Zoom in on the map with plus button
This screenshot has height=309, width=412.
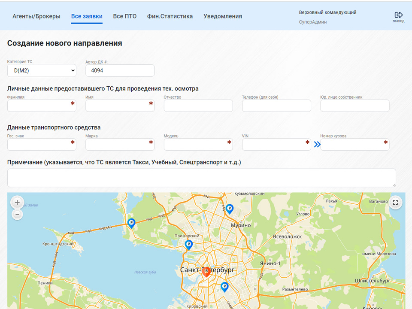point(17,202)
